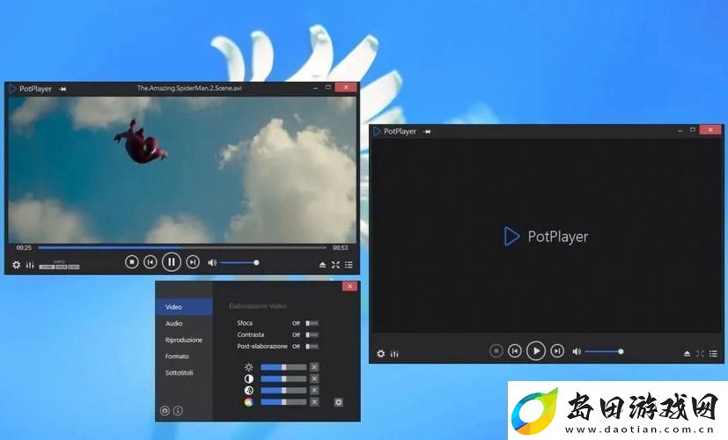Click the circular info icon in control panel
728x440 pixels.
pos(178,410)
